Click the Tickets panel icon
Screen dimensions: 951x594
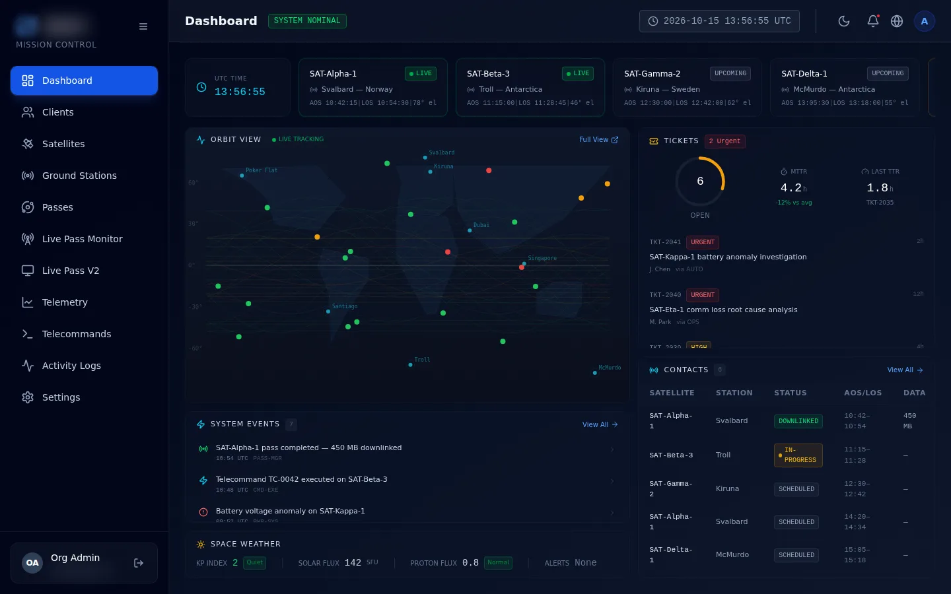coord(654,141)
